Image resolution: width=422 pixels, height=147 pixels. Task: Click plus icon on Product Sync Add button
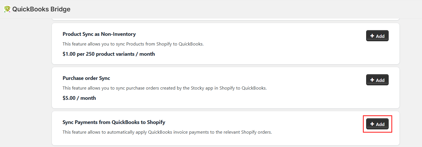(x=372, y=36)
